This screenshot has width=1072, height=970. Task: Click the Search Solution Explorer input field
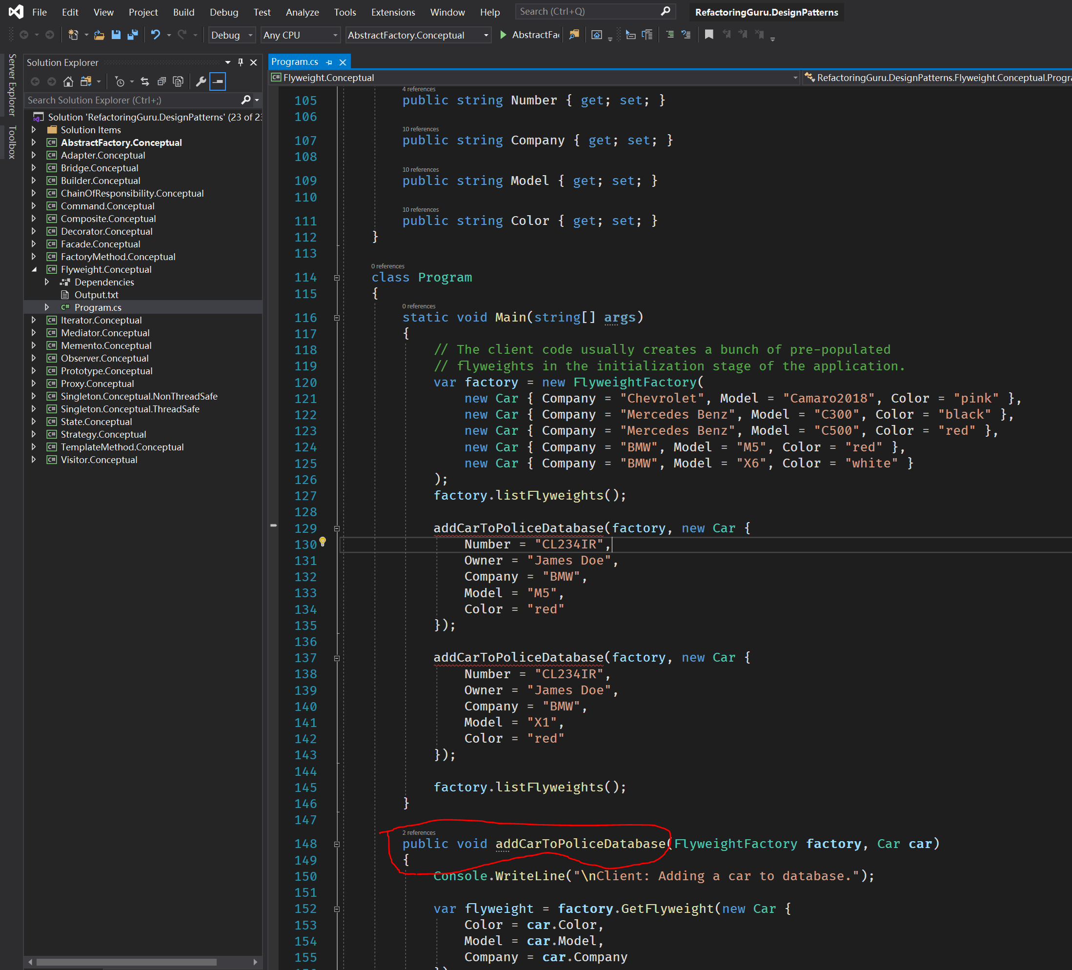133,100
